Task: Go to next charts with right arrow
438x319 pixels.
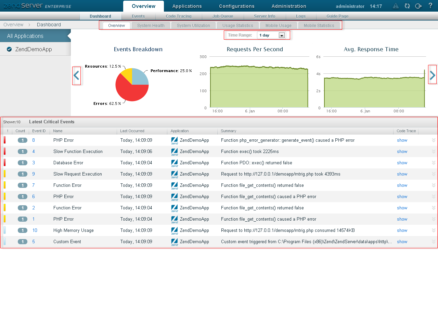Action: (x=432, y=75)
